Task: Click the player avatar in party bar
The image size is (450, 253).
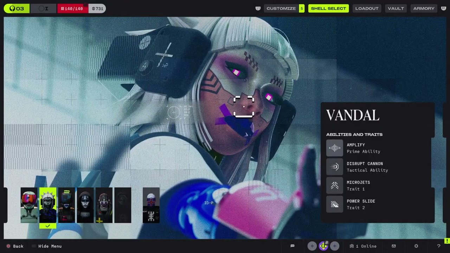Action: coord(323,246)
